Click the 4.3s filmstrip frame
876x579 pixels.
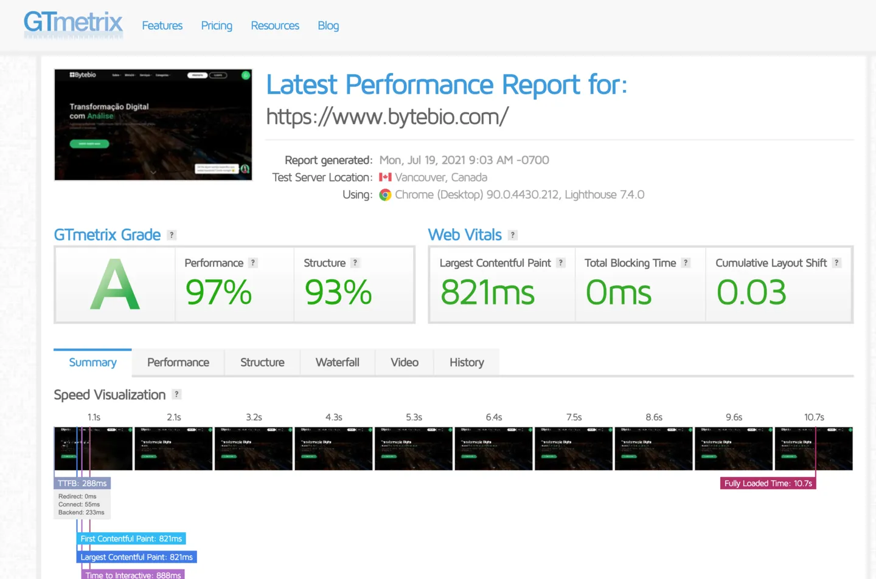coord(333,448)
